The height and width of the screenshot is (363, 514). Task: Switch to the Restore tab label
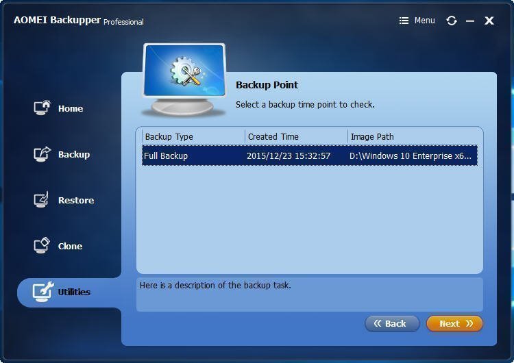pos(76,200)
